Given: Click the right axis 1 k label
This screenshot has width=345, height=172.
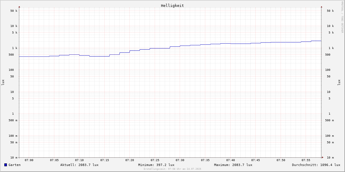Looking at the screenshot, I should pyautogui.click(x=331, y=48).
